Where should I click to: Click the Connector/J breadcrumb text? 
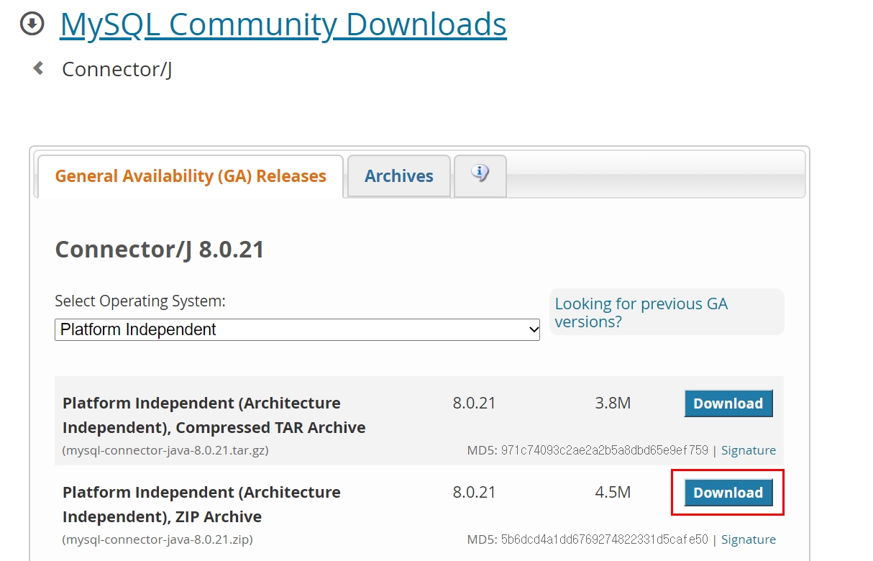coord(117,69)
